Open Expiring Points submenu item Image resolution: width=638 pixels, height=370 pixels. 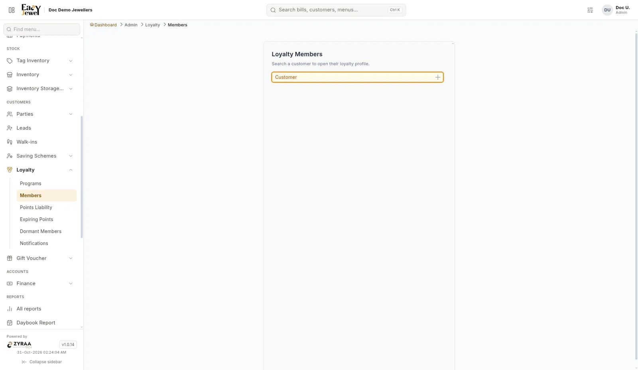tap(47, 219)
